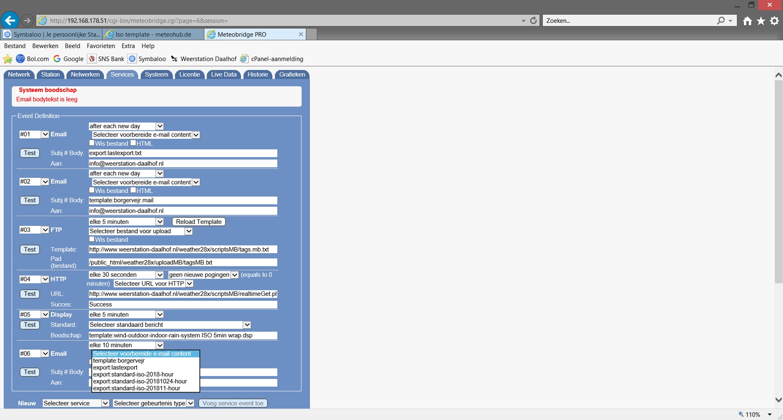Open favorites with the star icon

761,21
